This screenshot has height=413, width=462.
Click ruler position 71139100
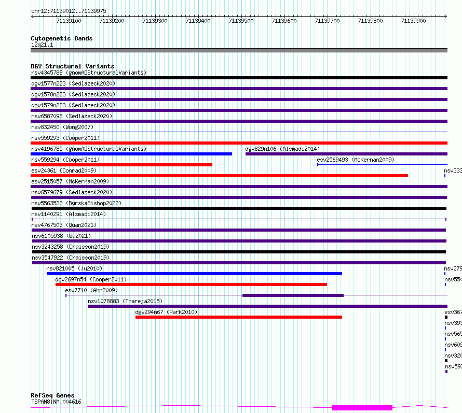[x=69, y=21]
